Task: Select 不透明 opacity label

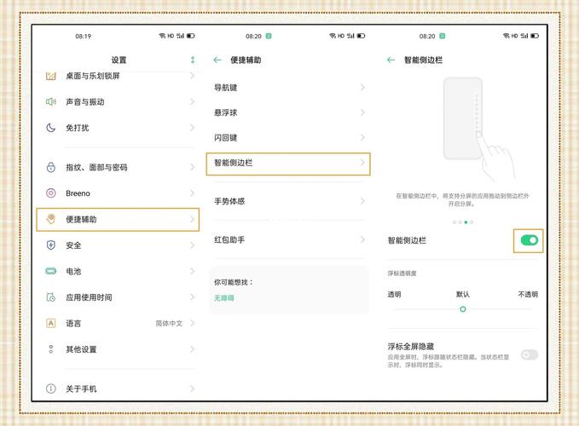Action: coord(528,294)
